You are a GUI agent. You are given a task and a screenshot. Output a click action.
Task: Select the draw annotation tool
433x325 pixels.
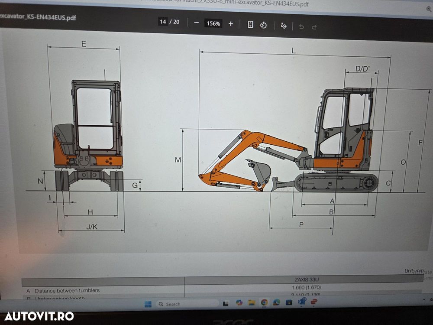click(x=283, y=26)
